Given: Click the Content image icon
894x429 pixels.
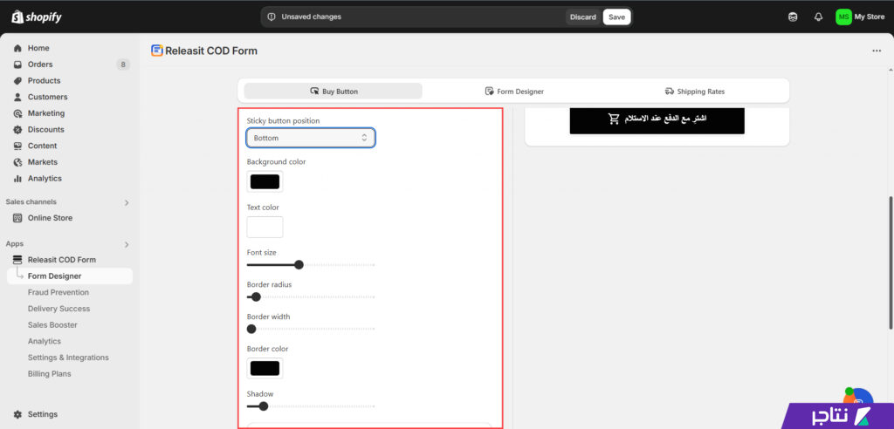Looking at the screenshot, I should click(x=17, y=146).
